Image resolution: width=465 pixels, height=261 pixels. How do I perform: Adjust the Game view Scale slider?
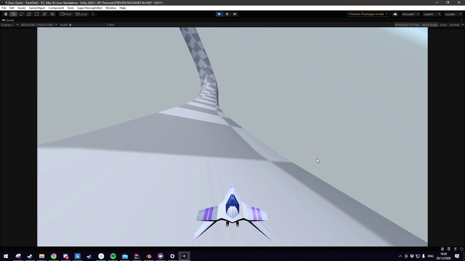pos(70,25)
